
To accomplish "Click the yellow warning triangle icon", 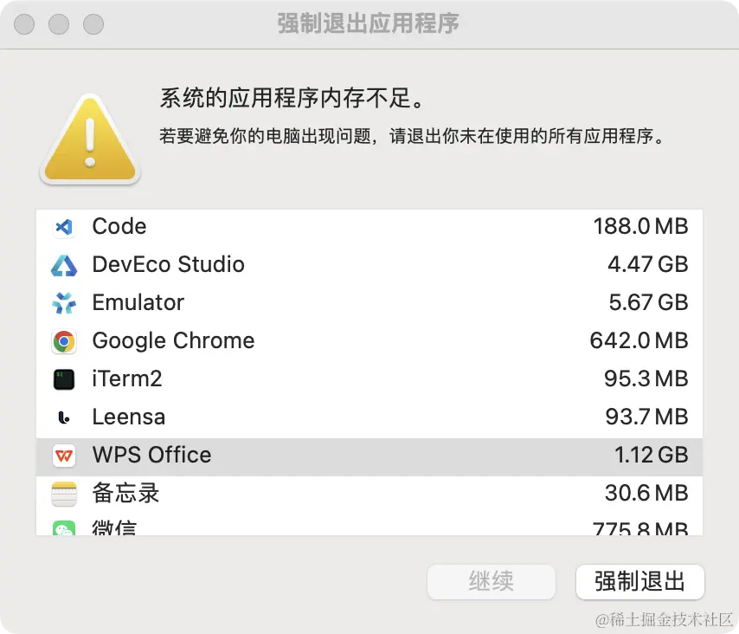I will pos(89,139).
